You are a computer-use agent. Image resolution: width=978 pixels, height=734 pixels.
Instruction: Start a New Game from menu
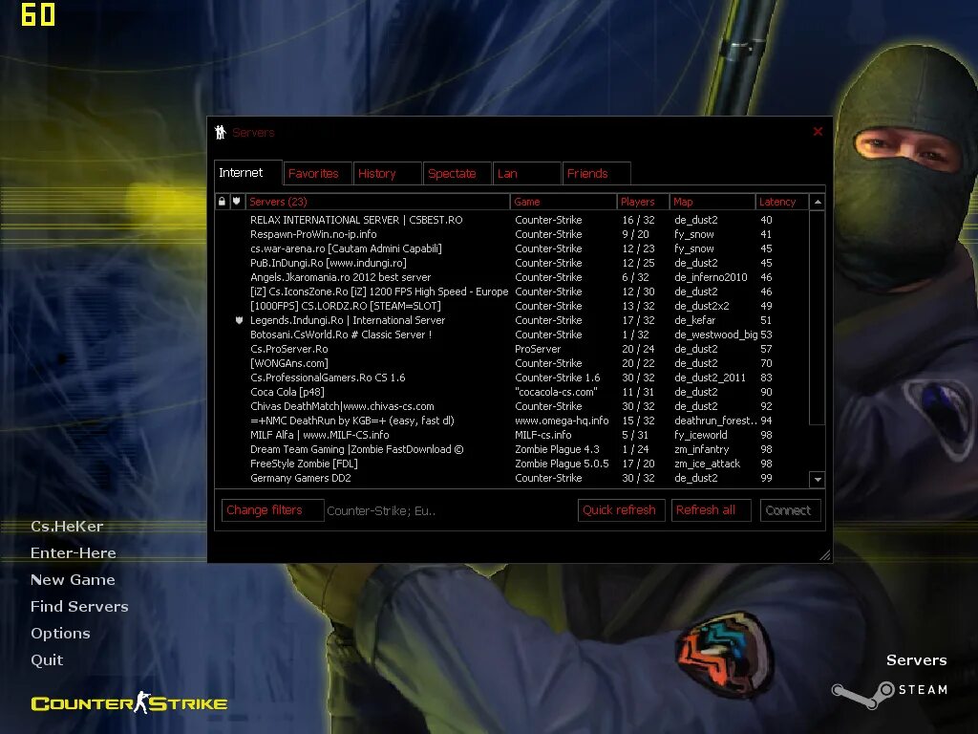point(73,580)
